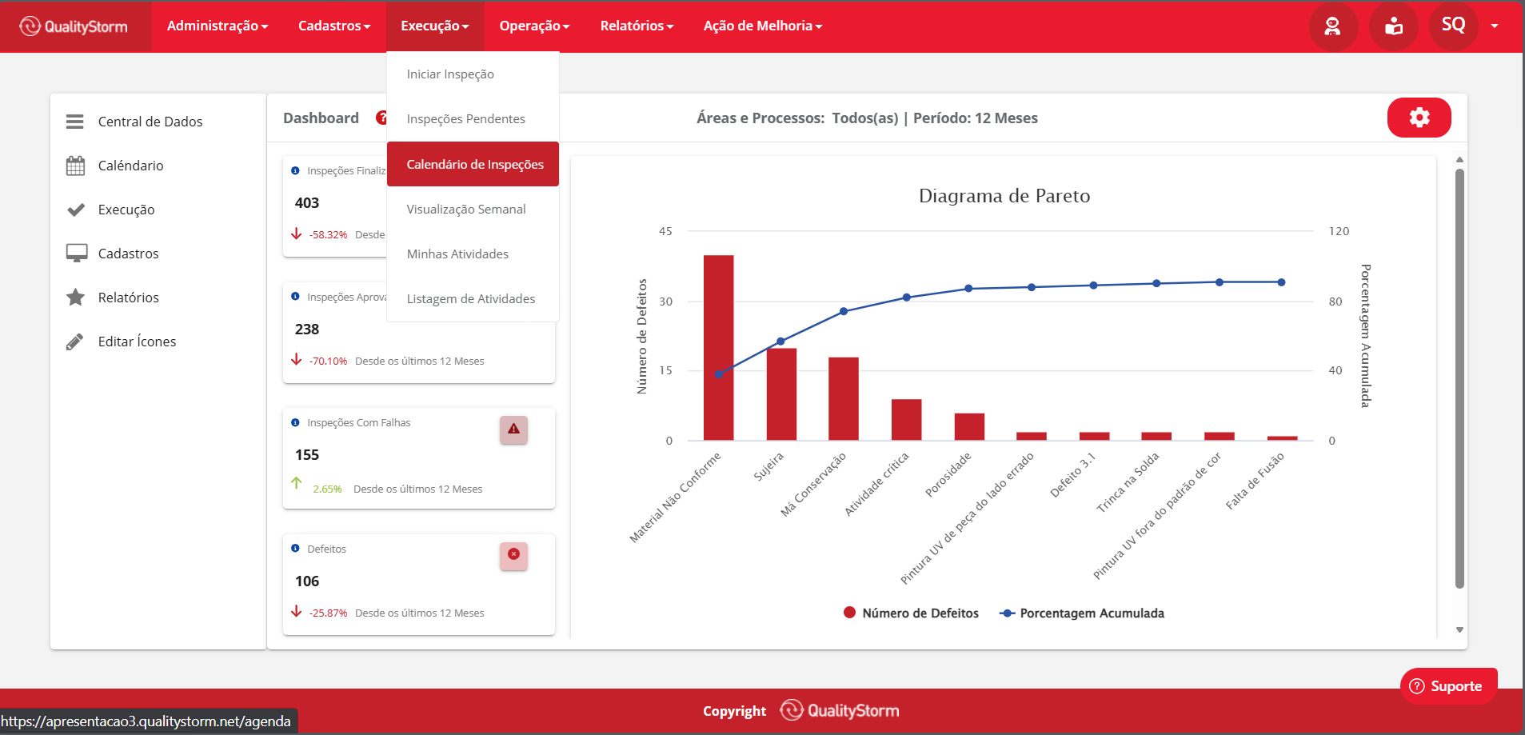Select Visualização Semanal menu item
The width and height of the screenshot is (1525, 735).
pyautogui.click(x=473, y=209)
